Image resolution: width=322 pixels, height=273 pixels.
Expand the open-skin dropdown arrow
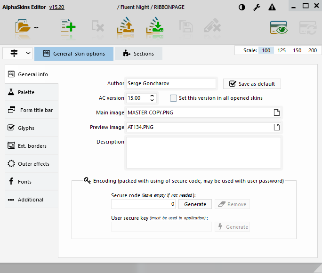pyautogui.click(x=36, y=27)
